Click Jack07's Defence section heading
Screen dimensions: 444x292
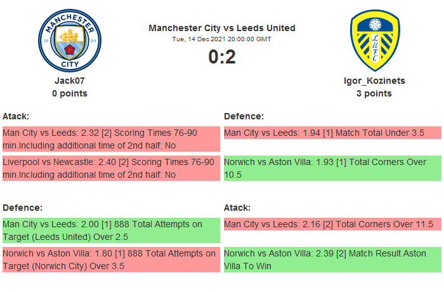point(22,208)
